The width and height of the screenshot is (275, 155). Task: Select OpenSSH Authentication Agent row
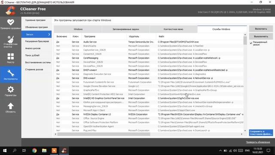(149, 126)
